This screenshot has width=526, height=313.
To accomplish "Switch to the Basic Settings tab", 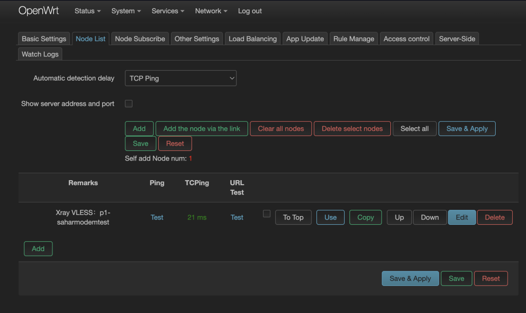I will (x=44, y=38).
